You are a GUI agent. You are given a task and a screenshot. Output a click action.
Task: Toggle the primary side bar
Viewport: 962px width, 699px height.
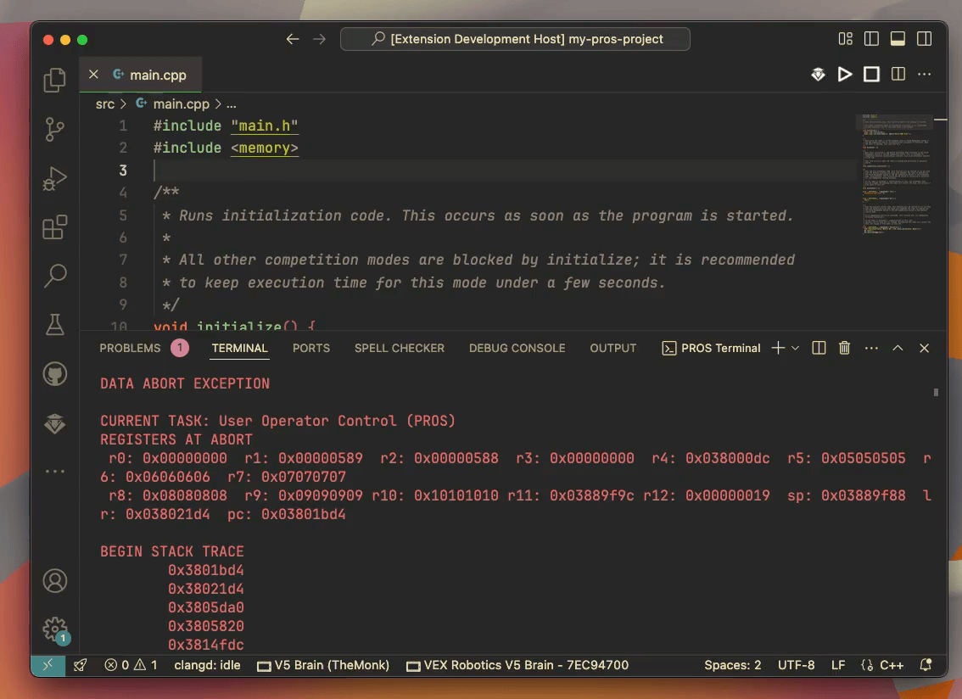click(871, 39)
